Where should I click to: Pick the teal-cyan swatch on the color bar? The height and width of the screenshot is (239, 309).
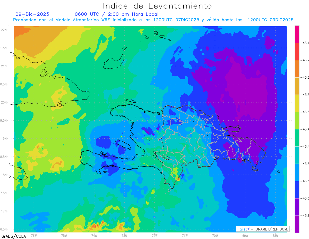297,155
